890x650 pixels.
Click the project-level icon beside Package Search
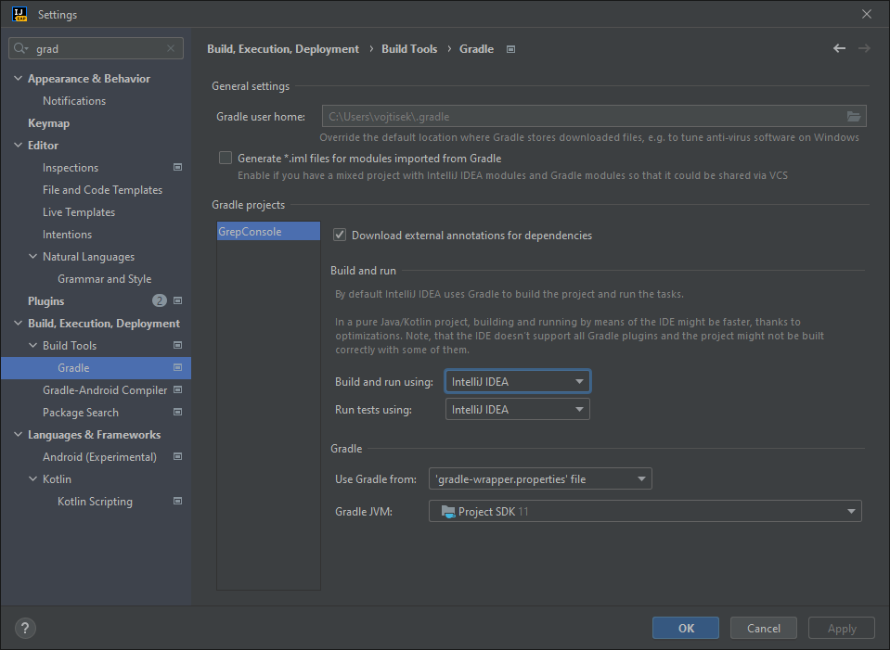coord(177,412)
